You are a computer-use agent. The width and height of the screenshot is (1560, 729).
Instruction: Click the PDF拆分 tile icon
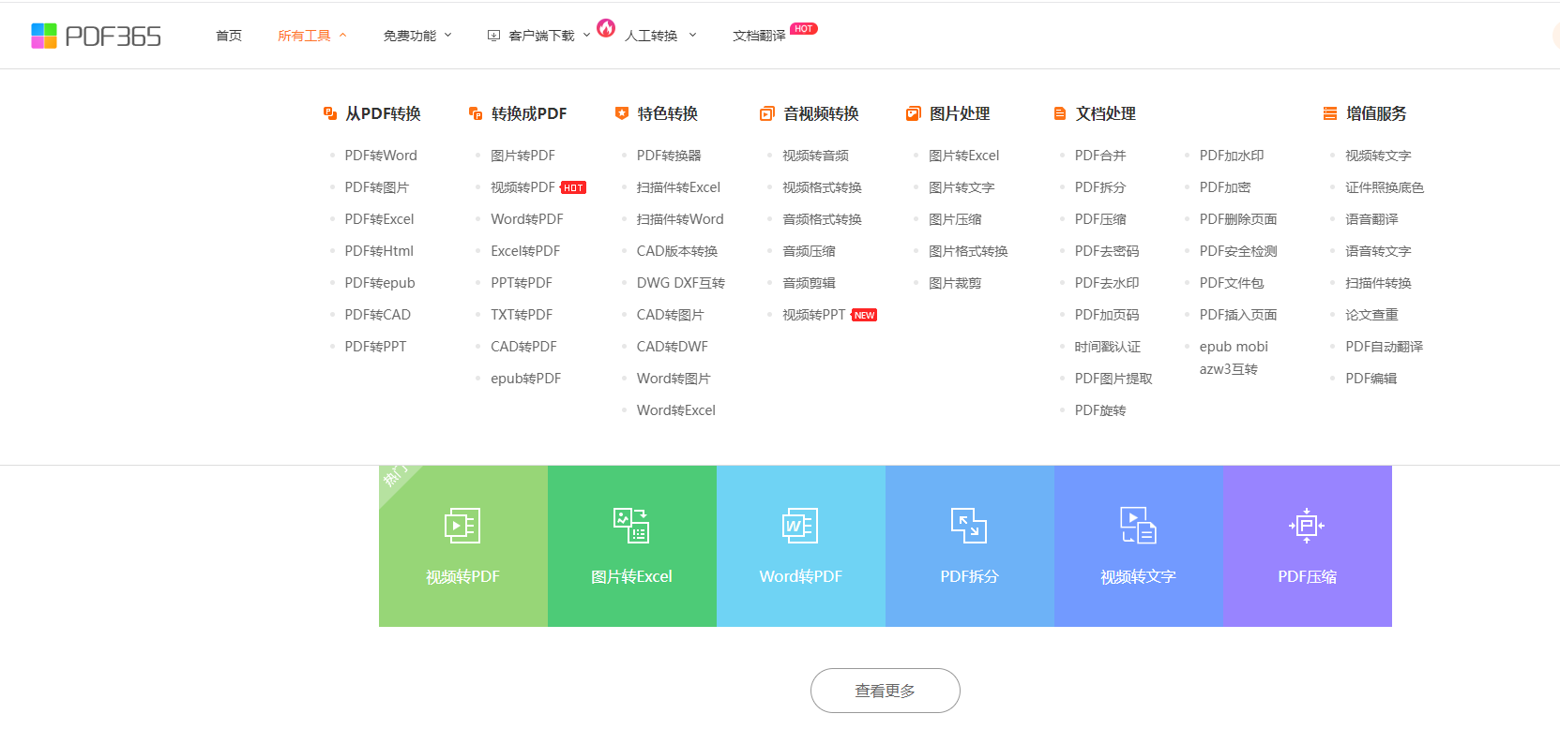coord(969,526)
